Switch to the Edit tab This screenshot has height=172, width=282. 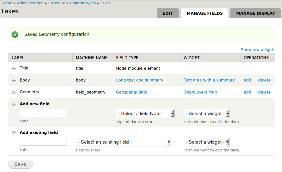click(x=168, y=13)
